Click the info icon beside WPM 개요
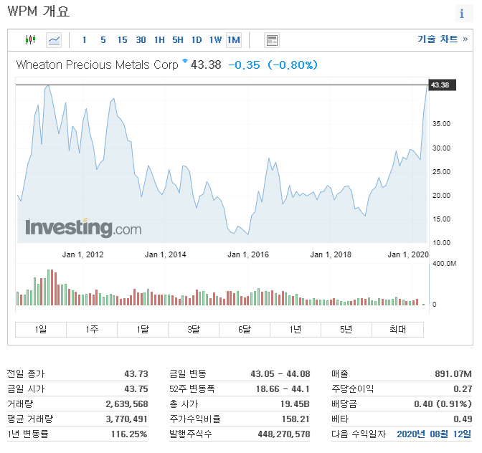 tap(464, 14)
